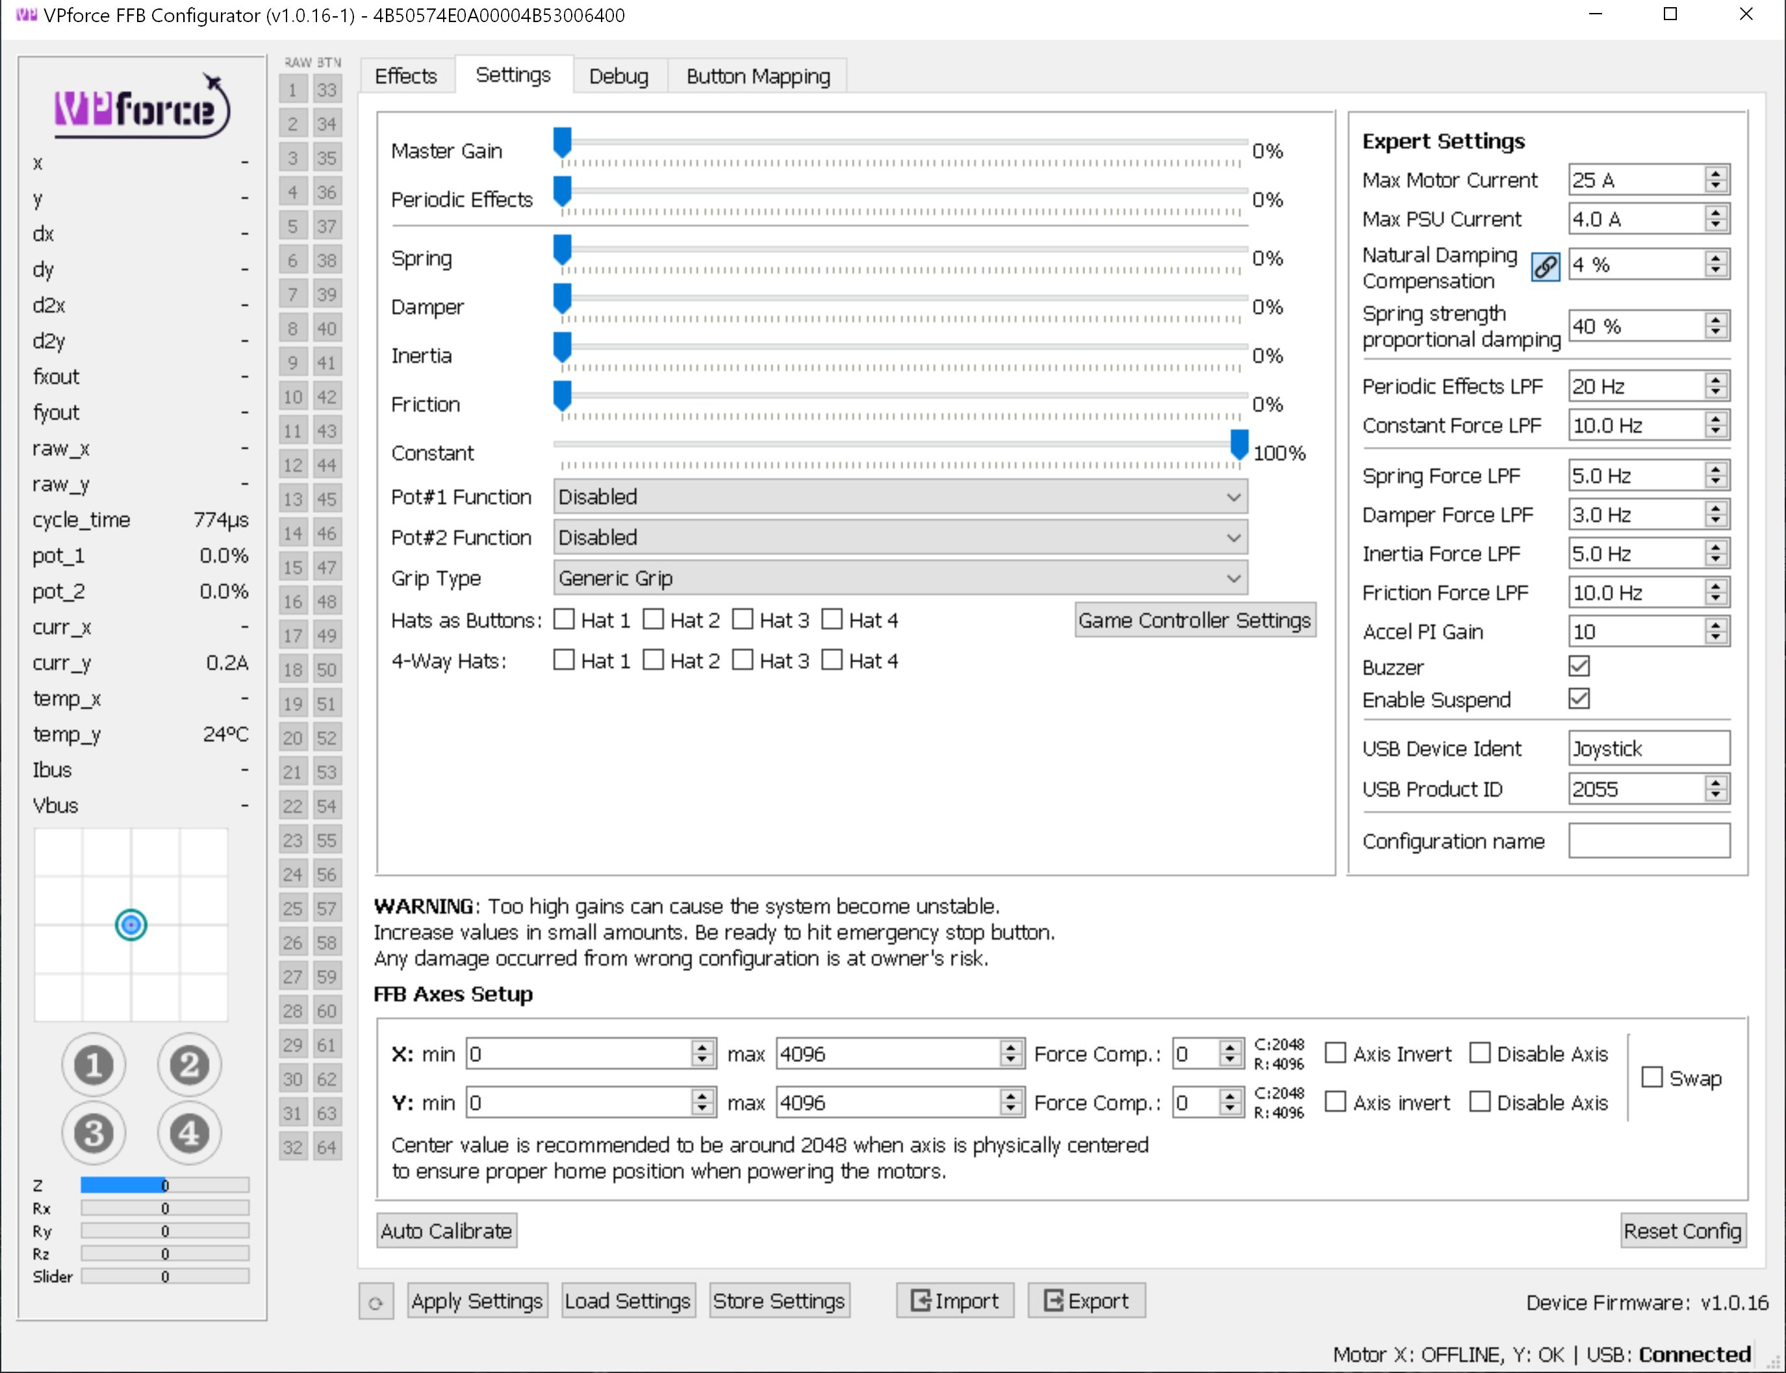Click the Export button with arrow icon
This screenshot has height=1373, width=1786.
pyautogui.click(x=1086, y=1300)
